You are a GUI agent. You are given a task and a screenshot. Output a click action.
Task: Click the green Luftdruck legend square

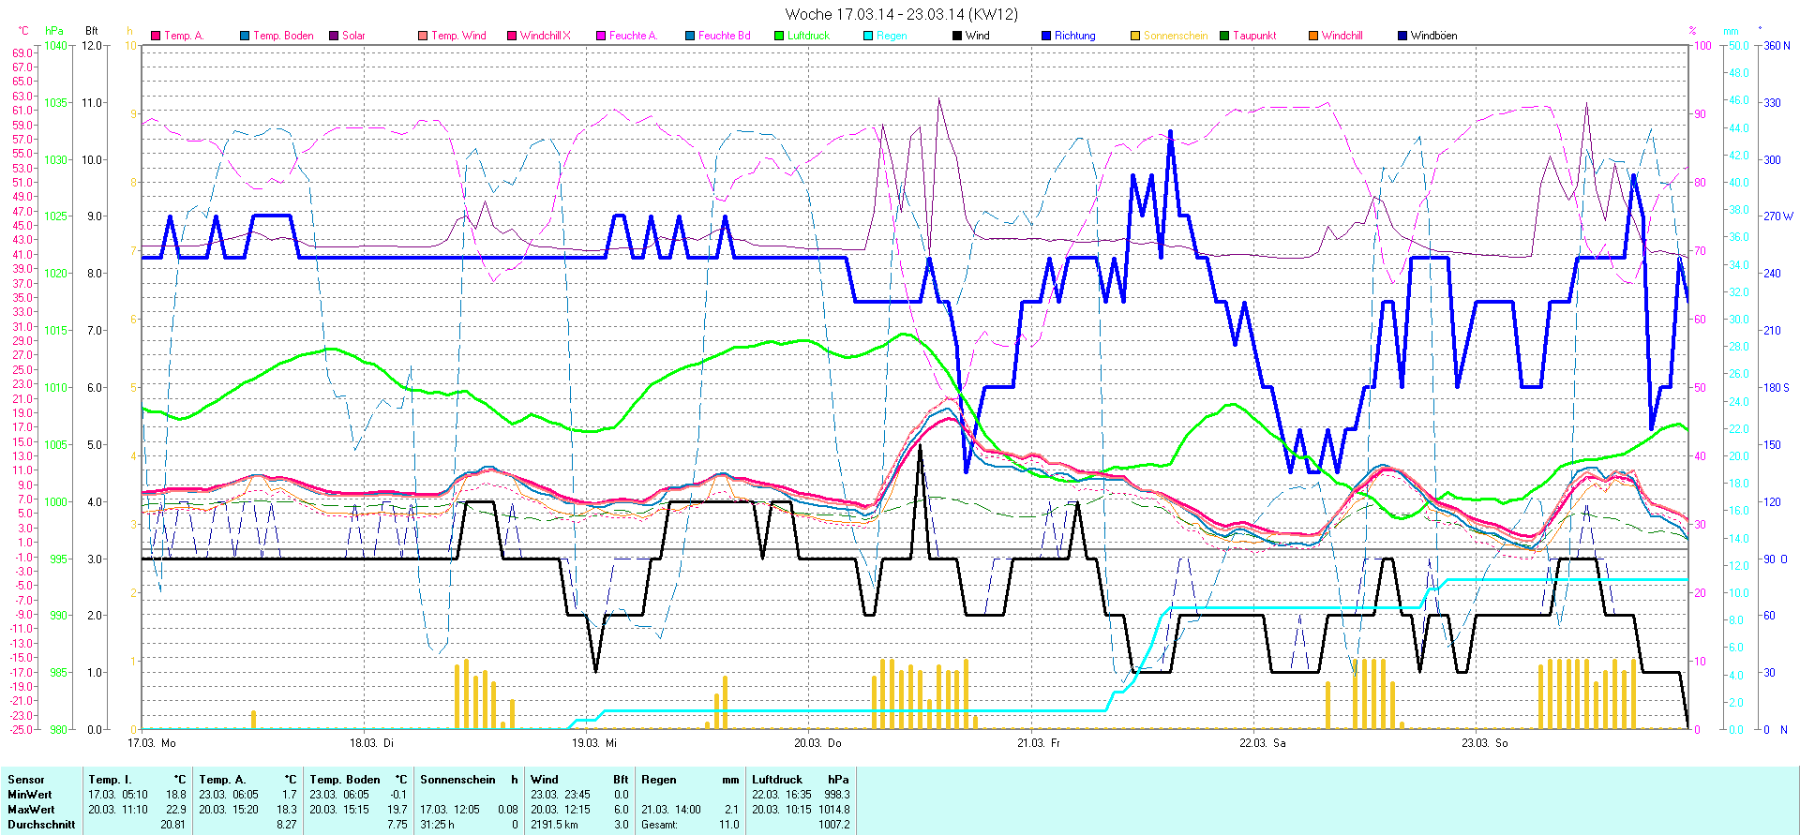(x=779, y=36)
